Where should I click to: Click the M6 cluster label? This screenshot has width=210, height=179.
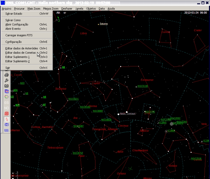(x=45, y=97)
